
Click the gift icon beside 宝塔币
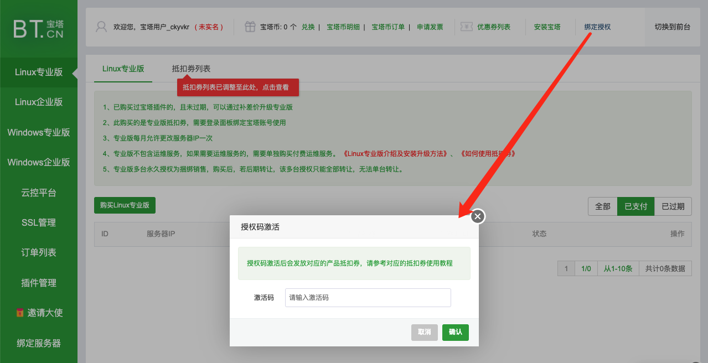(x=250, y=27)
